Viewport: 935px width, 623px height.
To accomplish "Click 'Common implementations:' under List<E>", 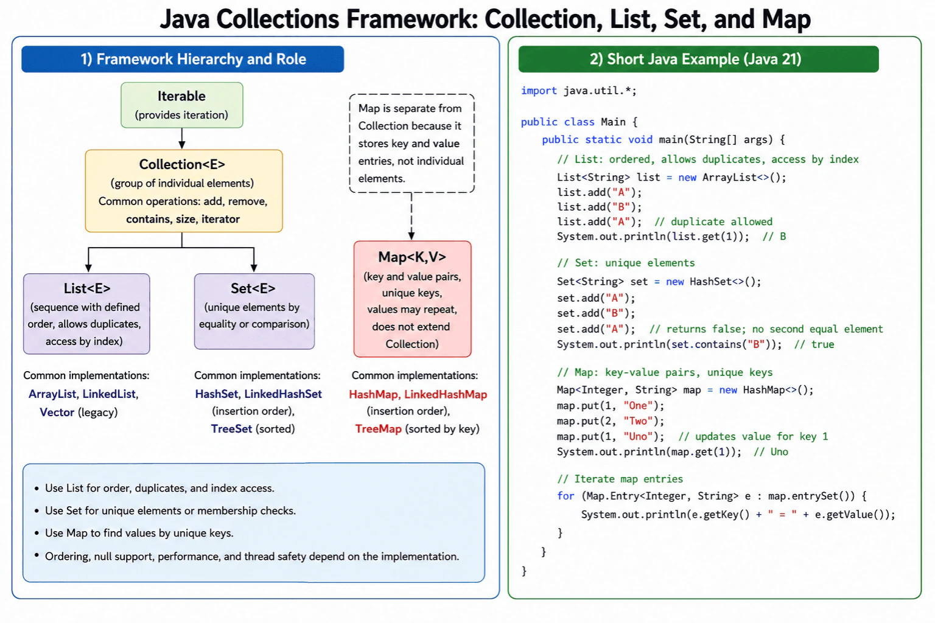I will click(86, 375).
